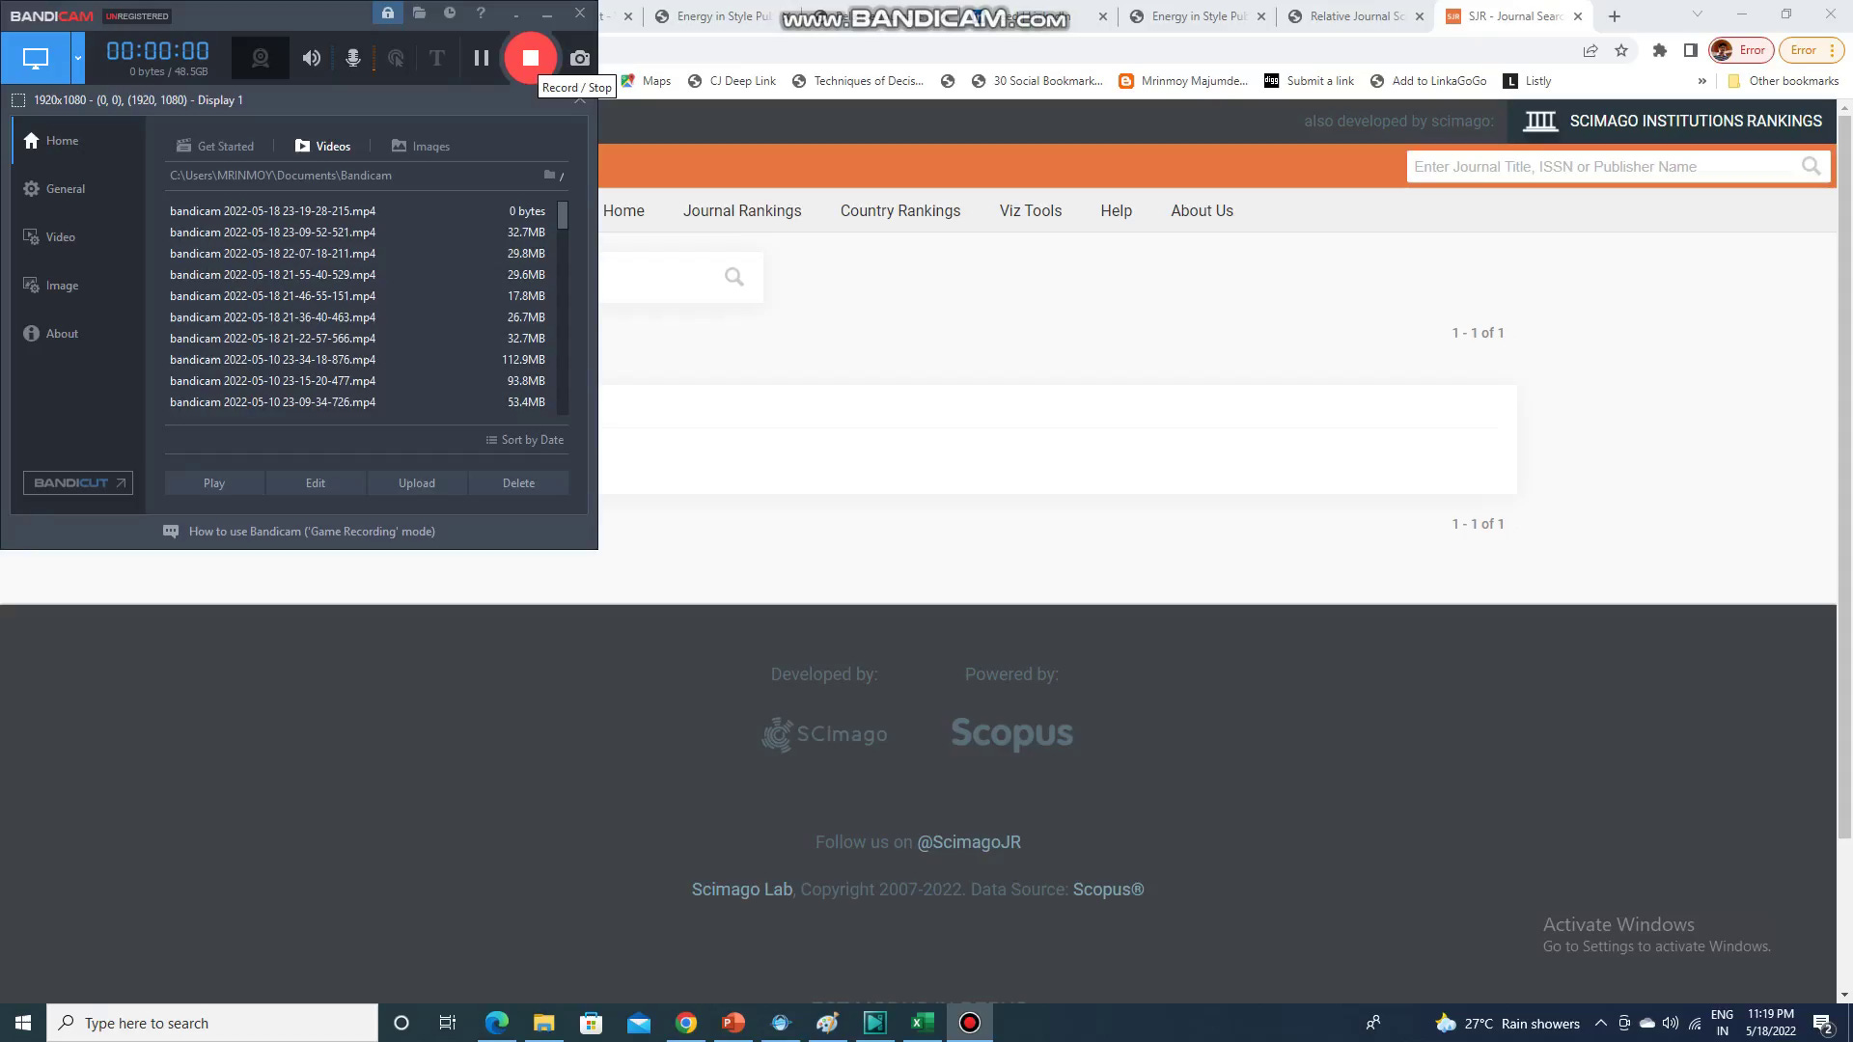
Task: Open Scimago Lab footer link
Action: [741, 890]
